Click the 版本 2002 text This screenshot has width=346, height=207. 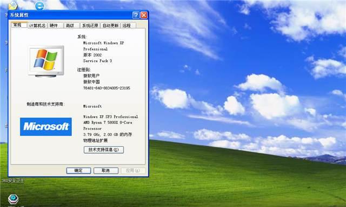pyautogui.click(x=92, y=55)
